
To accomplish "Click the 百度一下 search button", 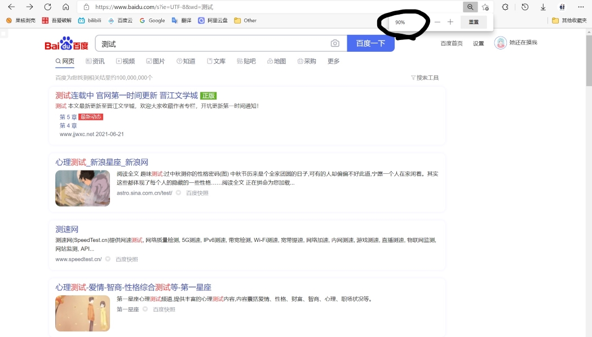I will click(x=370, y=43).
